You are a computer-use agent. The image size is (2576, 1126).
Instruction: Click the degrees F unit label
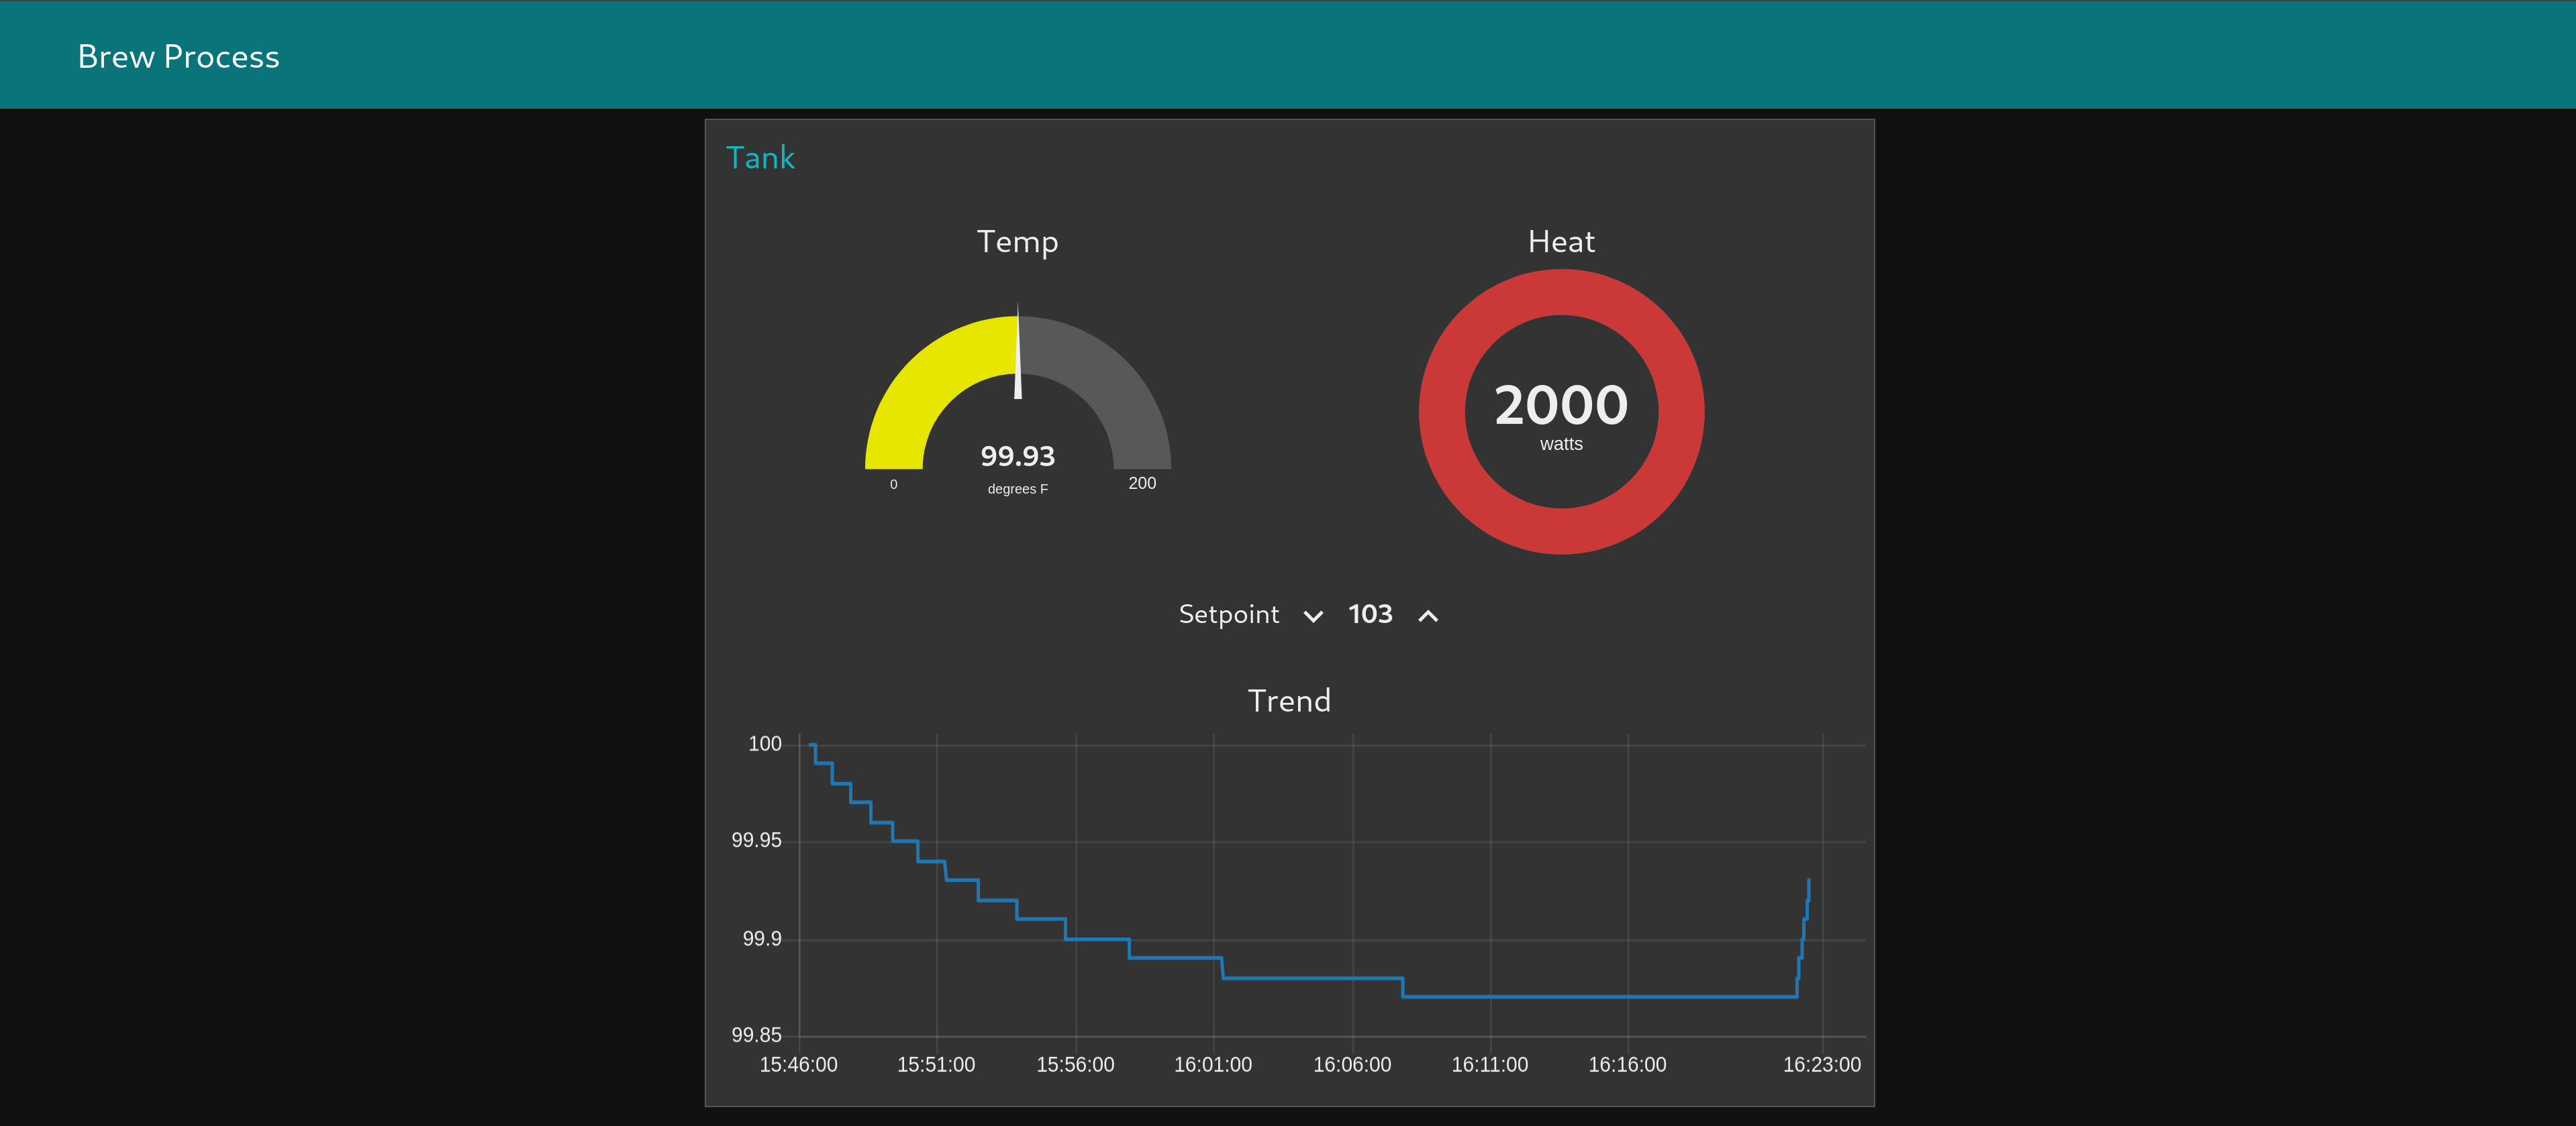tap(1017, 489)
